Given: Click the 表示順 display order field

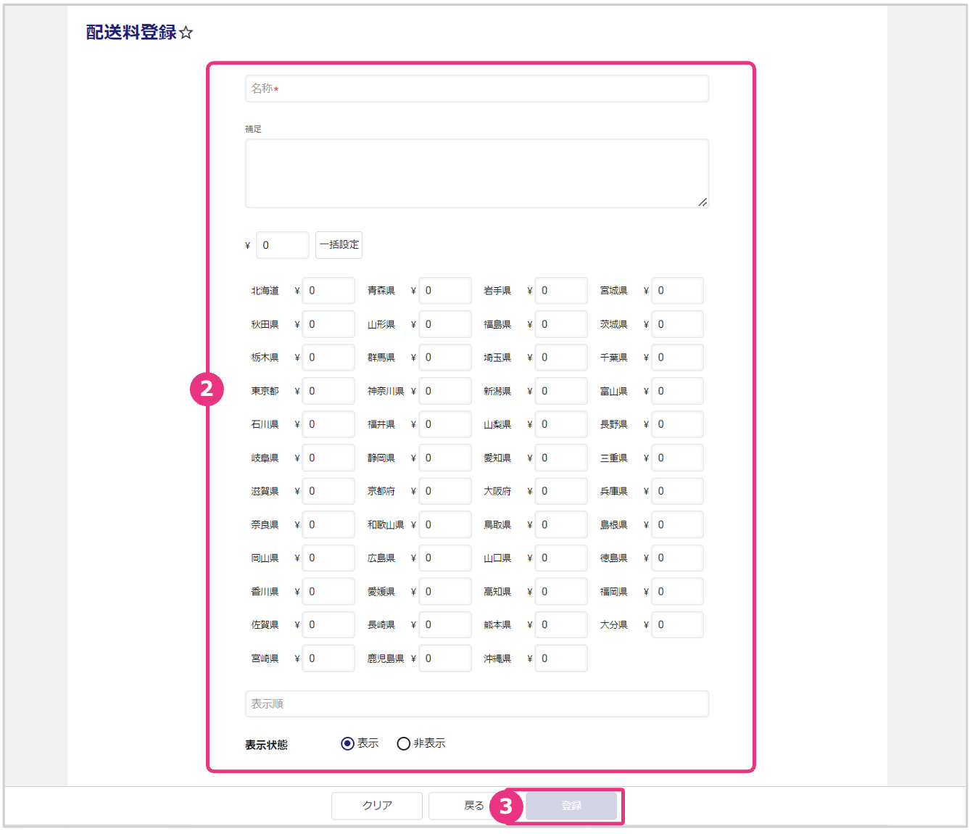Looking at the screenshot, I should 477,704.
